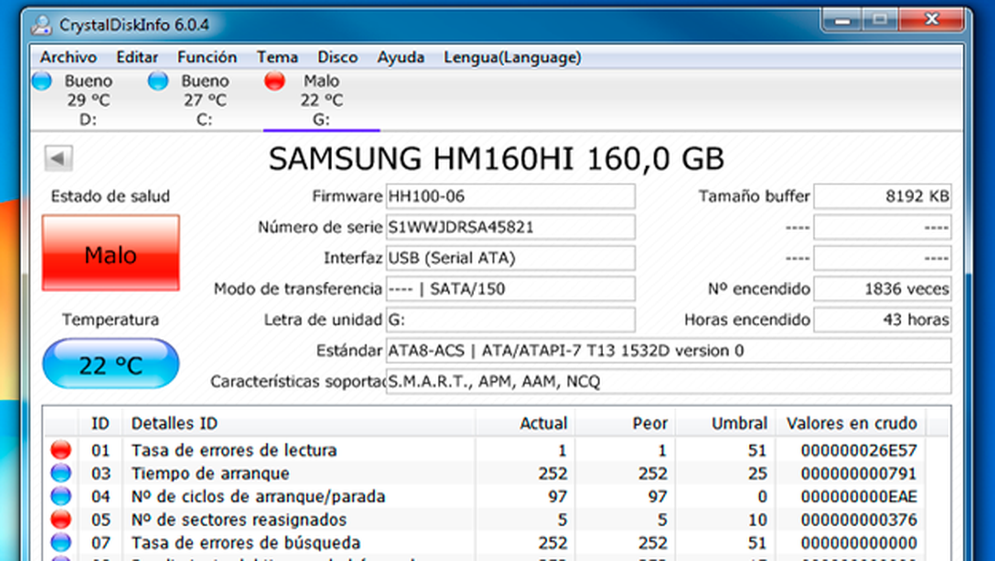Click the SAMSUNG HM160HI 160,0 GB title
Screen dimensions: 995x561
(x=496, y=159)
